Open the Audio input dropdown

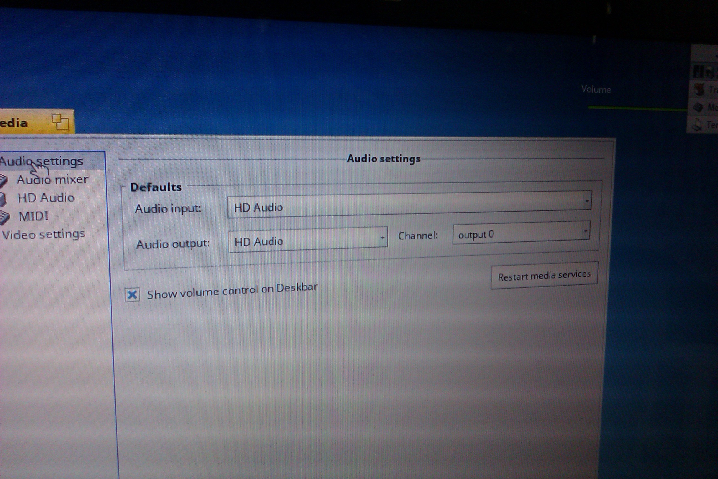[x=409, y=204]
